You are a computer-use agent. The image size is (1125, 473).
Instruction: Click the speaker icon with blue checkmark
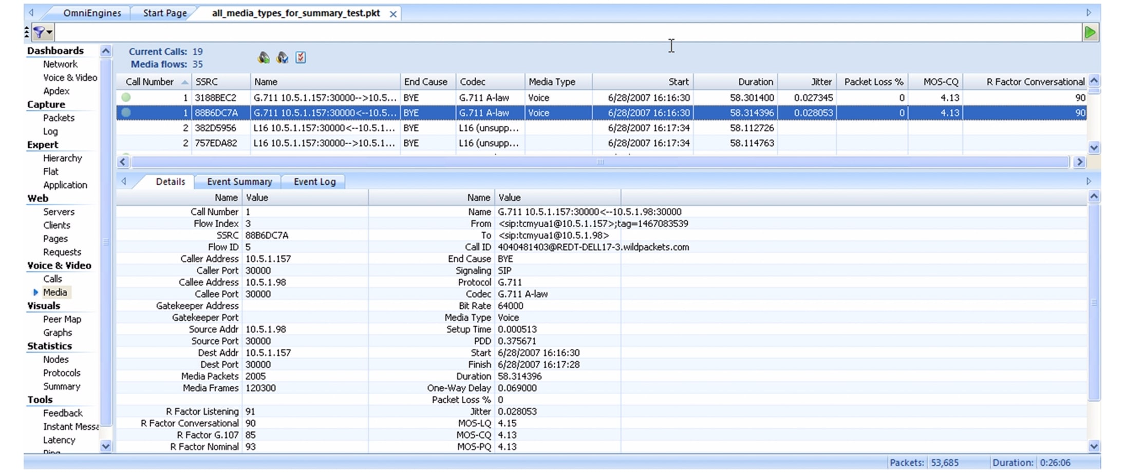pyautogui.click(x=283, y=57)
